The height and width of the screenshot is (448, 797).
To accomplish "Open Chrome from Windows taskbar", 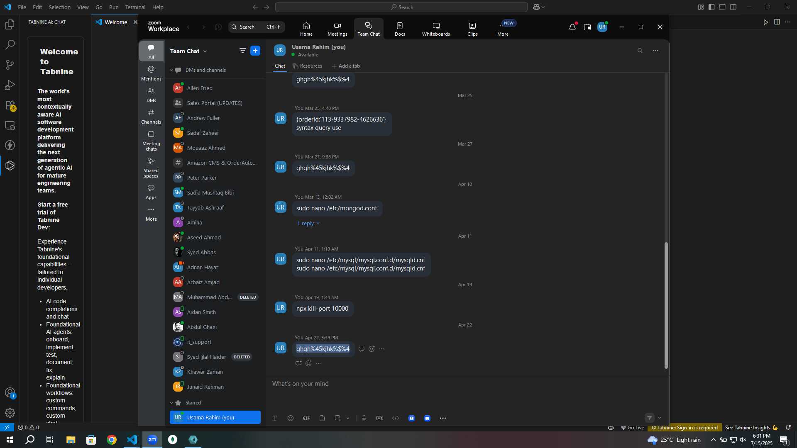I will pyautogui.click(x=112, y=440).
